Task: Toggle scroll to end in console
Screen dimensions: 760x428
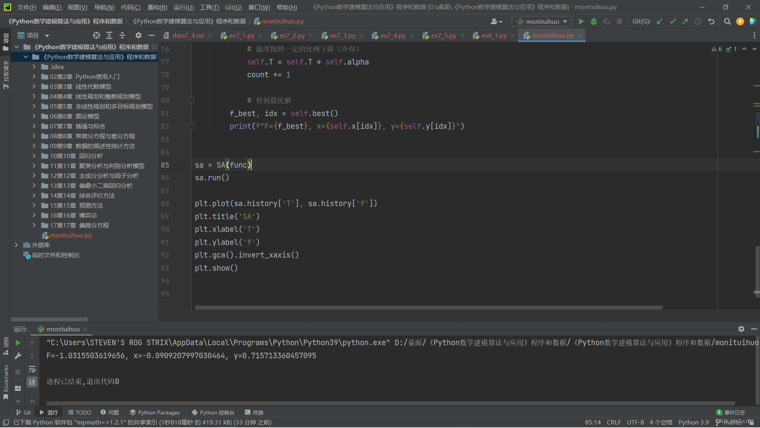Action: tap(32, 382)
